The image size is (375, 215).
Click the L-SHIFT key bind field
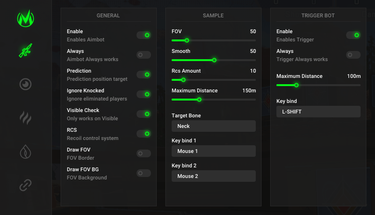coord(318,112)
